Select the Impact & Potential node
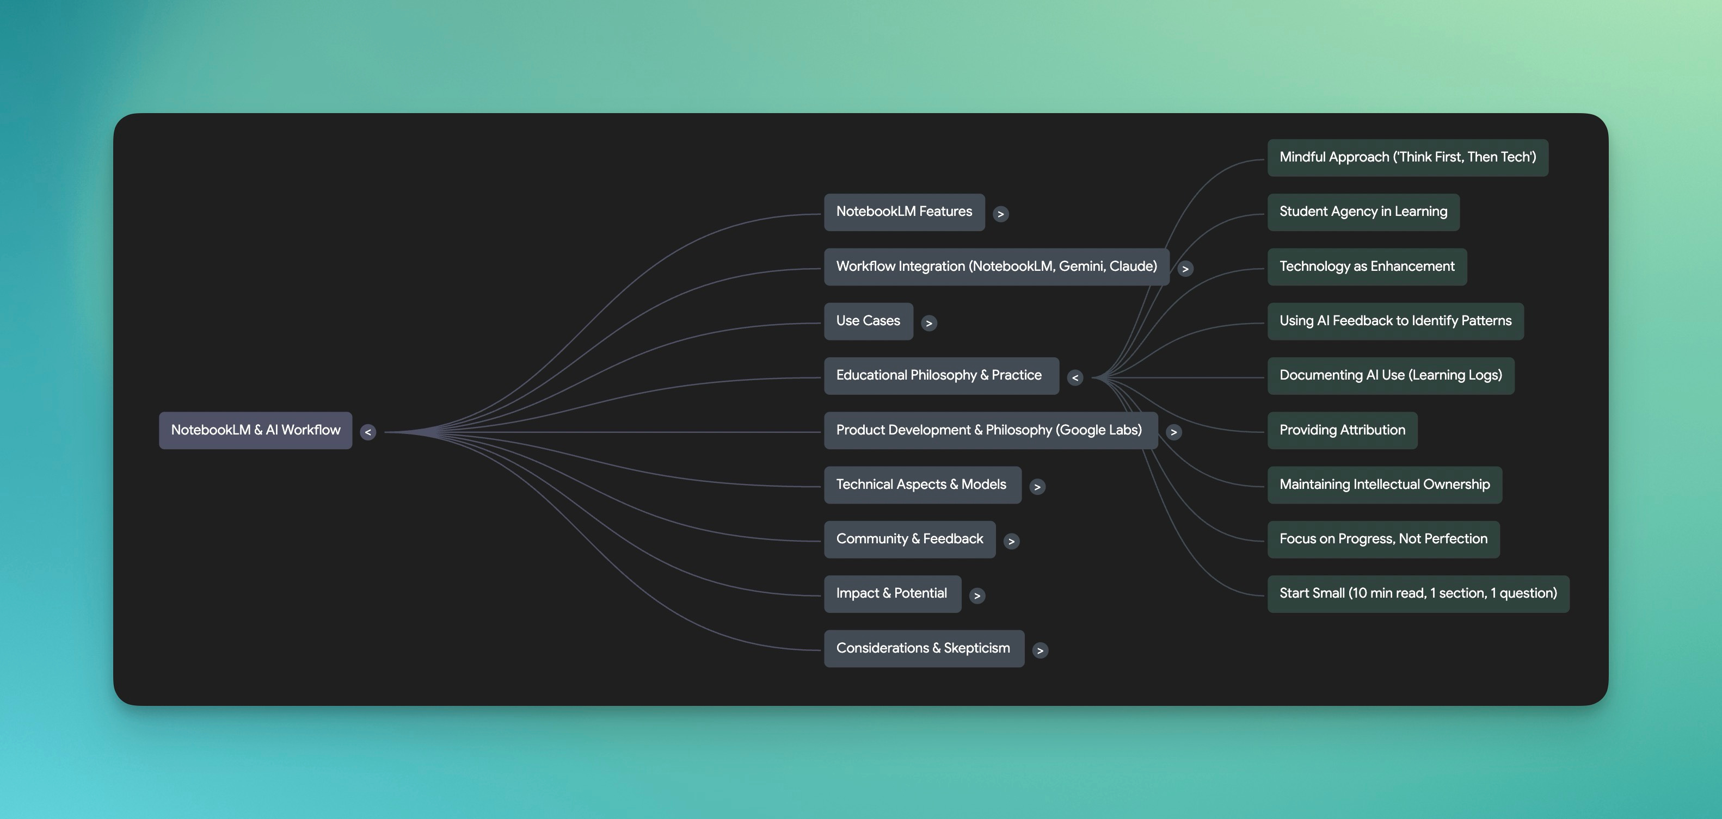This screenshot has height=819, width=1722. coord(893,594)
